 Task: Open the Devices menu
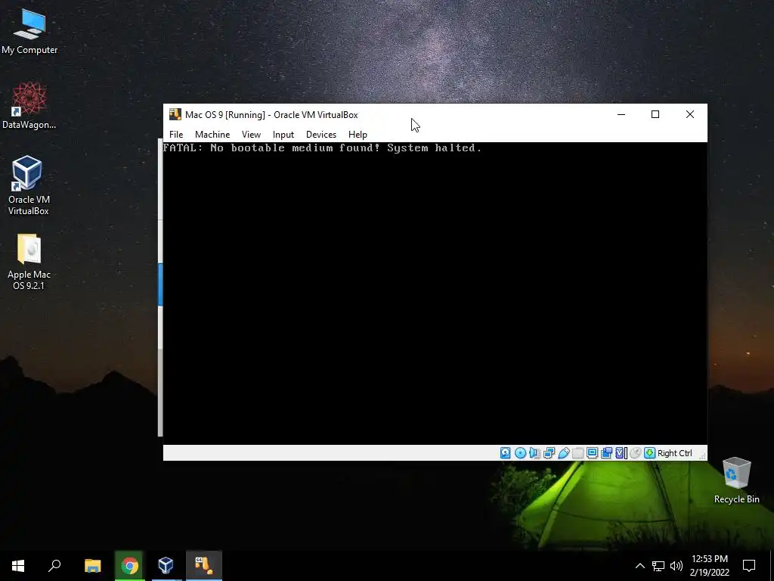coord(320,135)
